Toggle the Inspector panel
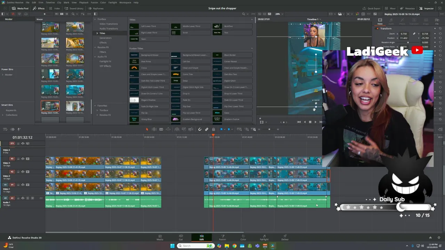 point(427,8)
